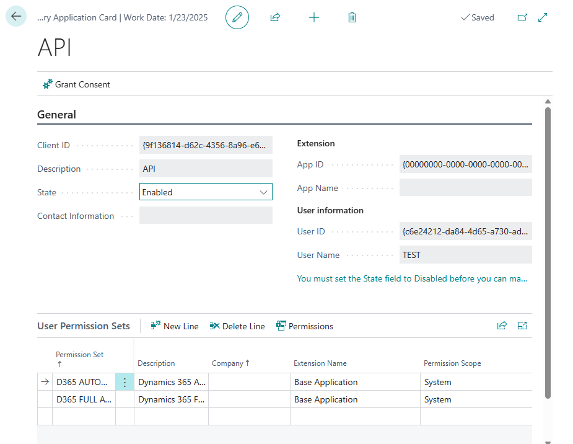Select the D365 AUTO permission set row marker

coord(44,382)
